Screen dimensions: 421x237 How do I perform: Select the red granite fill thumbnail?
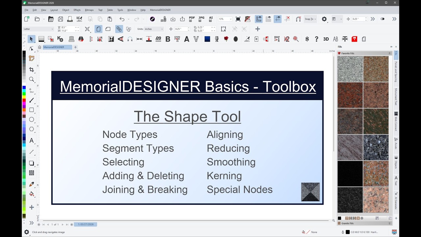pyautogui.click(x=350, y=95)
